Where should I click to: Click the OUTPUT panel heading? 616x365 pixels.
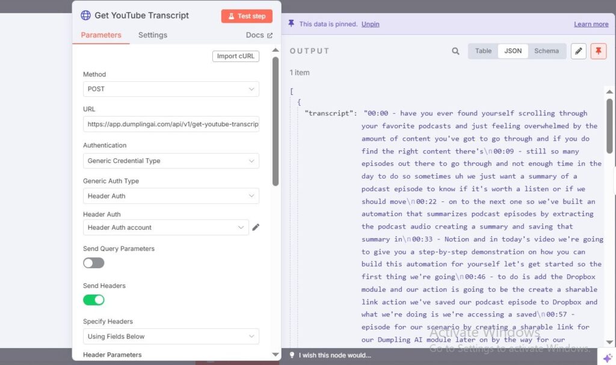click(x=310, y=51)
